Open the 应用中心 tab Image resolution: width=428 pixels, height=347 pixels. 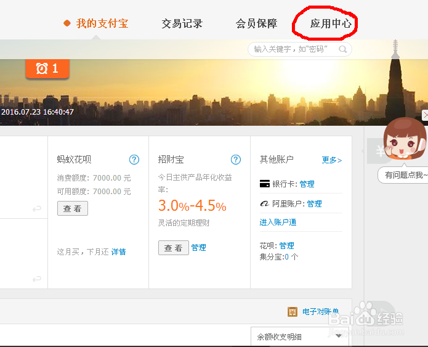click(331, 23)
